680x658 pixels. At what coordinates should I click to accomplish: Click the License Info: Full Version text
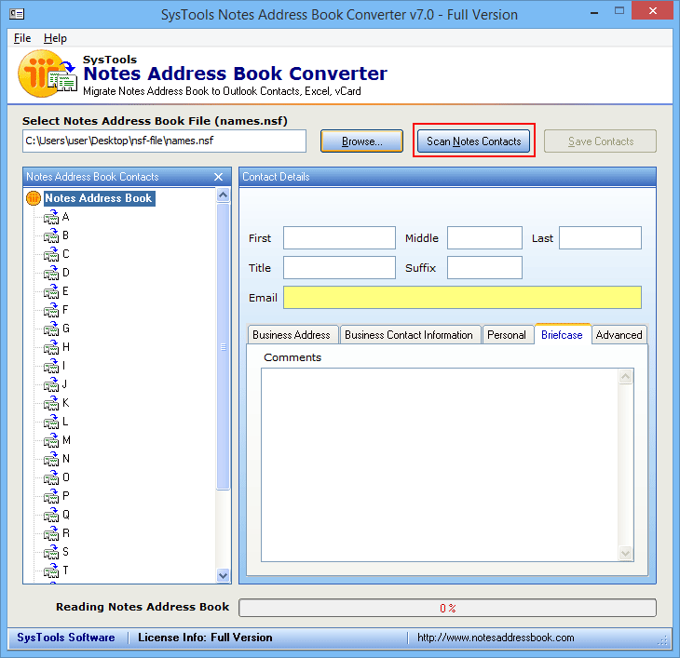(205, 638)
